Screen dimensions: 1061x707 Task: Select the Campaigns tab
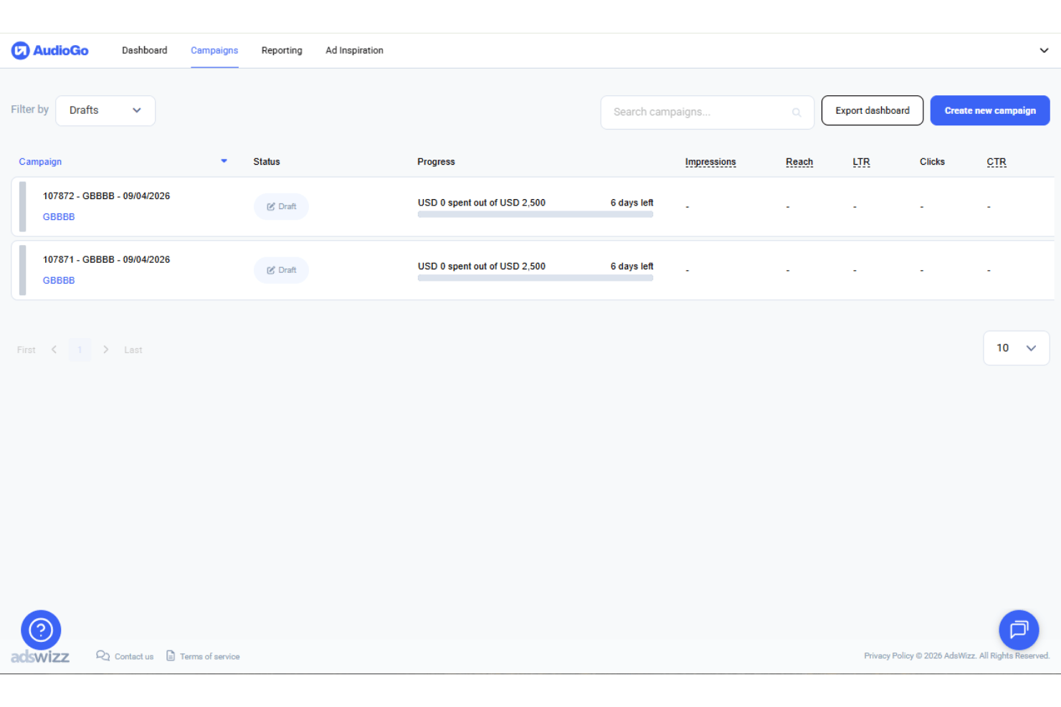coord(214,50)
